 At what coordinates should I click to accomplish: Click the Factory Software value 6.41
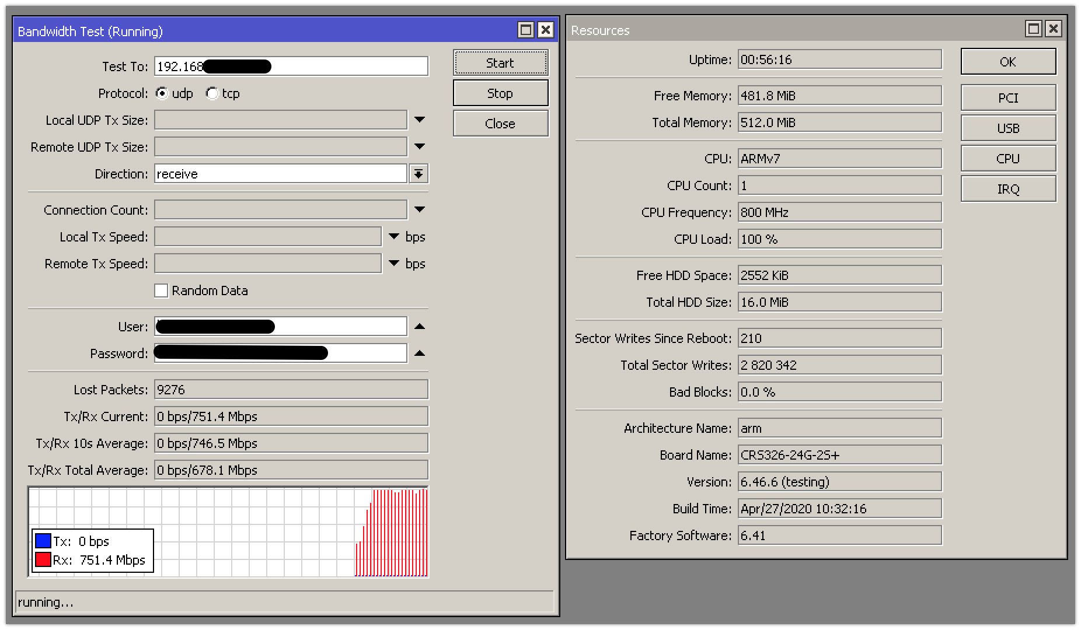(840, 535)
